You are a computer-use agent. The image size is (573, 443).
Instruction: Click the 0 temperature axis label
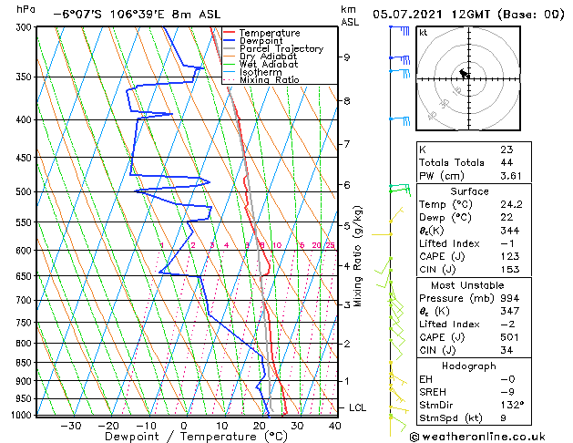[x=184, y=426]
